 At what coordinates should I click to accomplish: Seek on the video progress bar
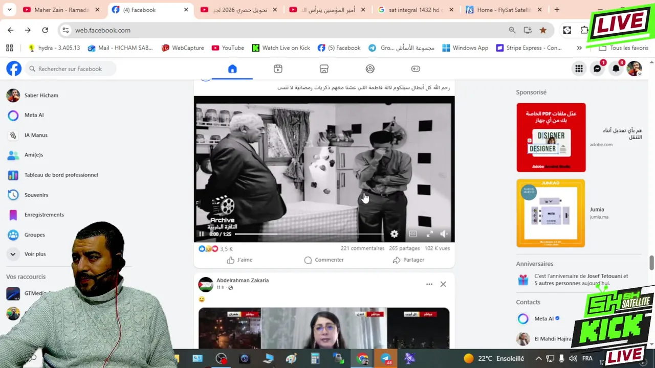pos(309,234)
